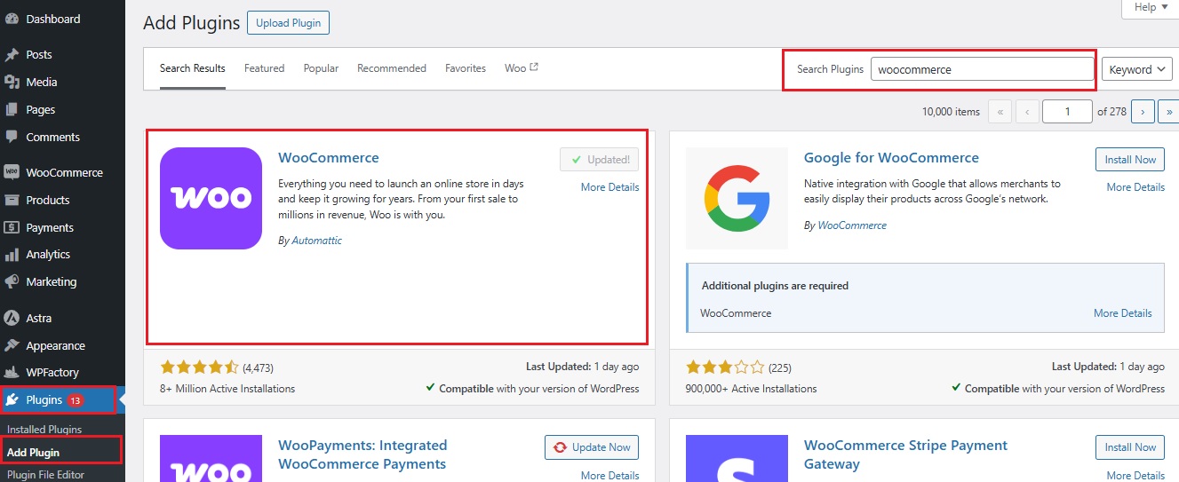
Task: Click the Stripe plugin logo thumbnail
Action: pos(737,458)
